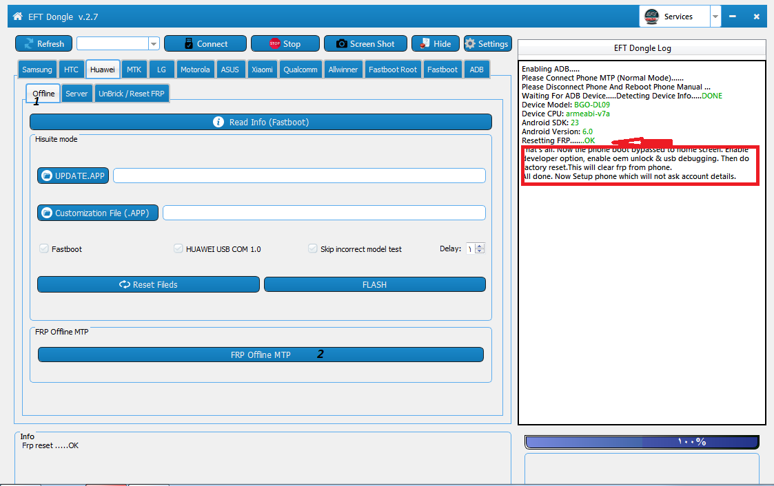Image resolution: width=774 pixels, height=486 pixels.
Task: Click the Frp reset OK info text
Action: click(x=50, y=445)
